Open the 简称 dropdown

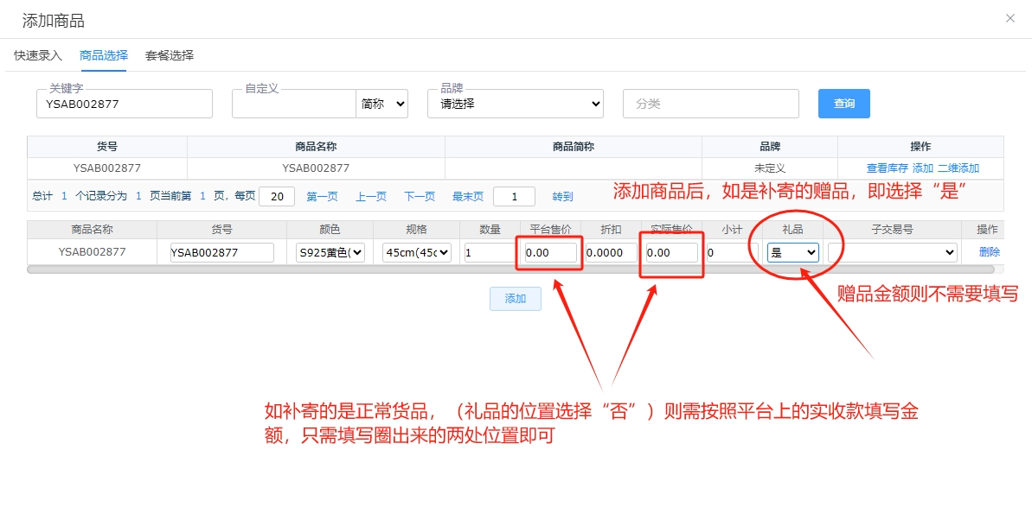coord(382,104)
